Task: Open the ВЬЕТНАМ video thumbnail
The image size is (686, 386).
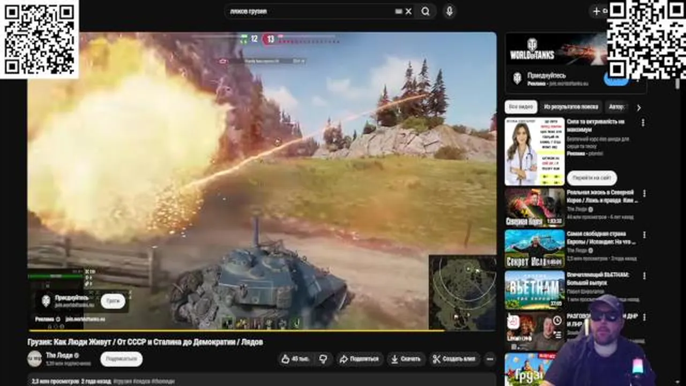Action: point(534,289)
